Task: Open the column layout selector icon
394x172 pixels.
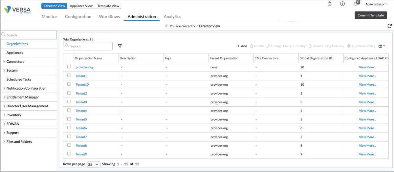Action: click(382, 46)
